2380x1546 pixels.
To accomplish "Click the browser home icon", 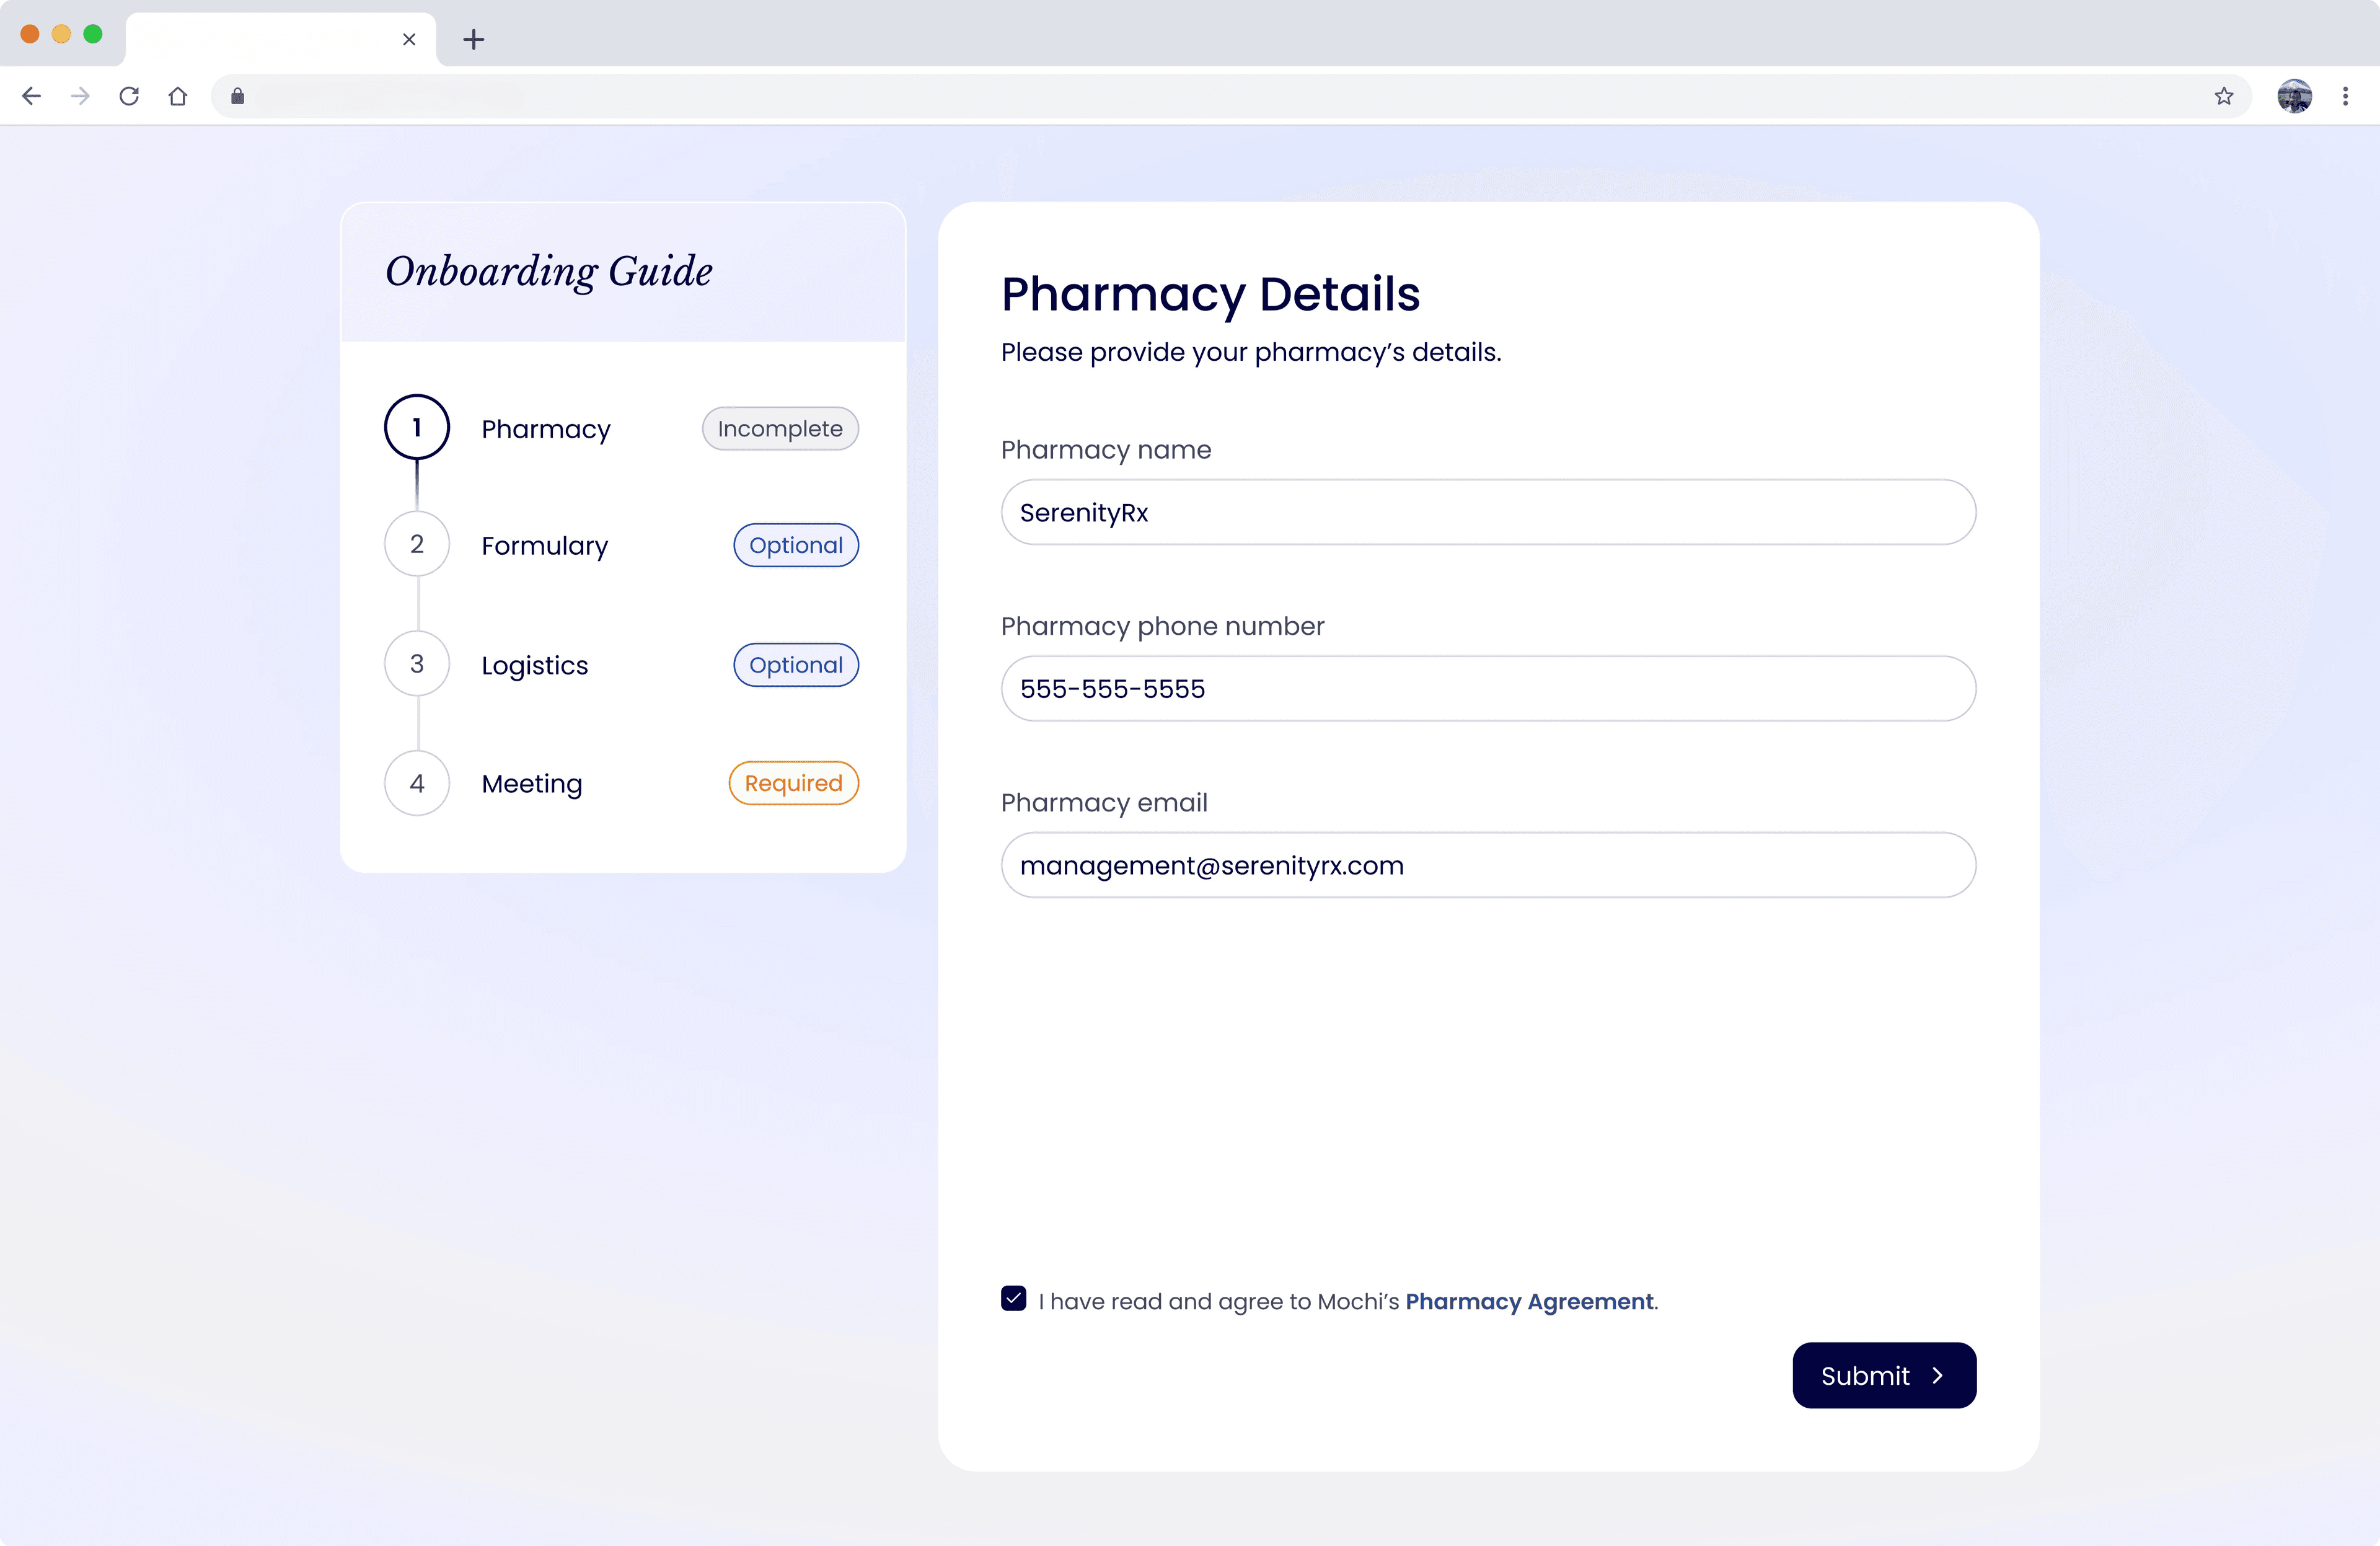I will [x=179, y=96].
